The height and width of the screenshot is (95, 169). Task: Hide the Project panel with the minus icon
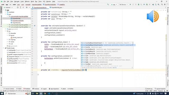[x=29, y=7]
